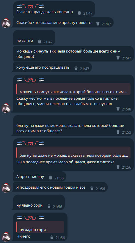Click trash icon beside 'Ничего' message
This screenshot has height=243, width=135.
coord(52,237)
